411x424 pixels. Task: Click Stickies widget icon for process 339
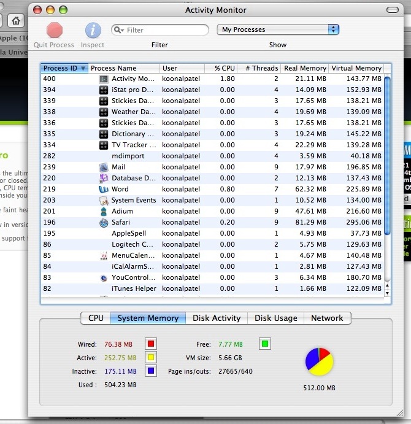point(104,101)
